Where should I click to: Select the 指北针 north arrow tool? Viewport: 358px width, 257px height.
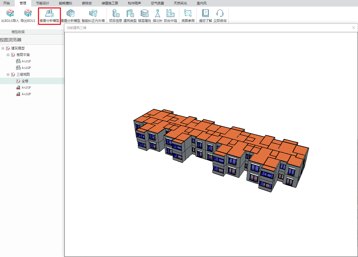[158, 13]
